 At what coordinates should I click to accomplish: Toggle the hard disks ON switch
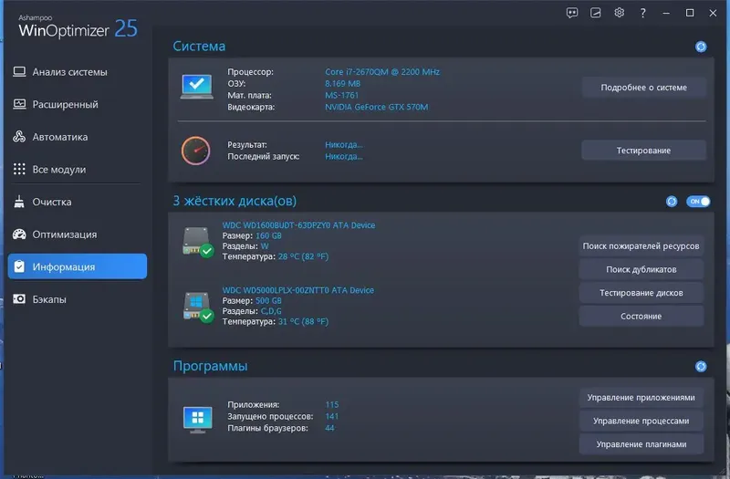pos(698,202)
